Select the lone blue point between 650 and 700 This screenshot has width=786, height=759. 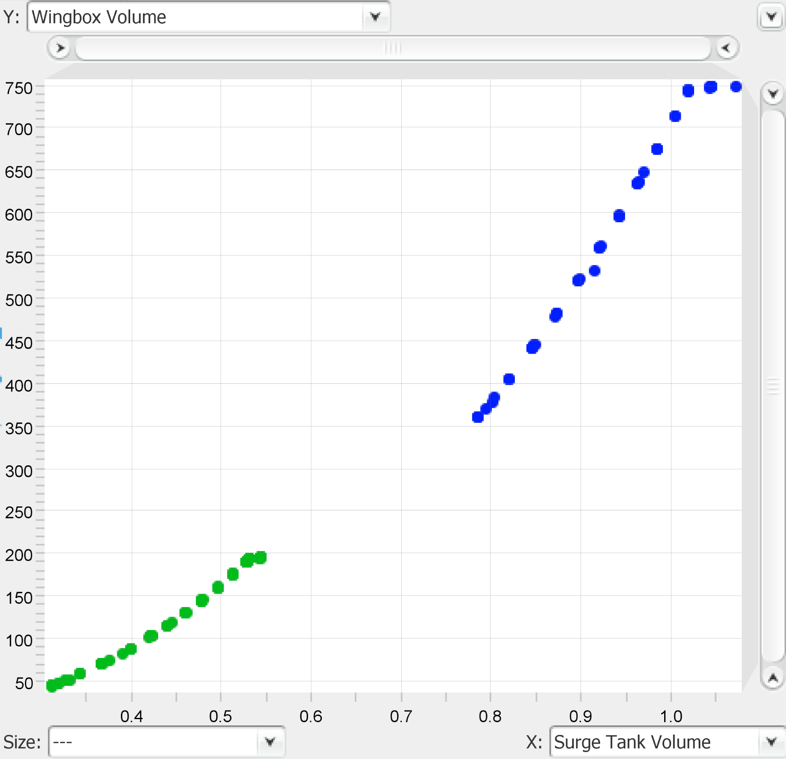coord(657,149)
